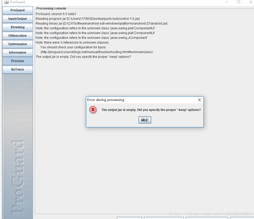Click the 'Error during processing' dialog title

[106, 100]
